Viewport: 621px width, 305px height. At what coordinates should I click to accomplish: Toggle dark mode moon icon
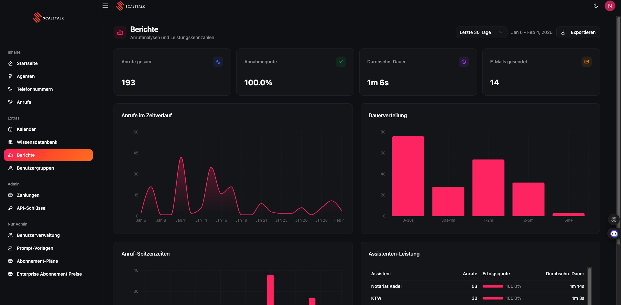tap(596, 6)
